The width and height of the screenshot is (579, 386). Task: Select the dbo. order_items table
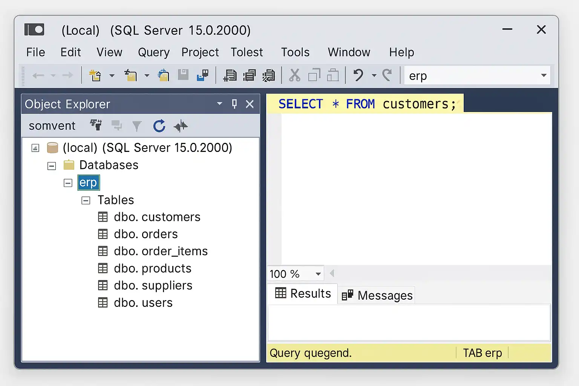coord(161,251)
